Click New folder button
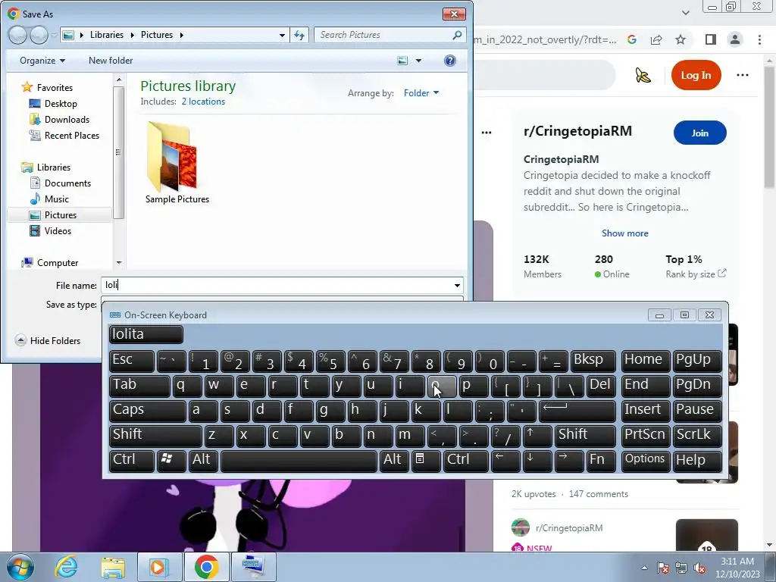This screenshot has width=776, height=582. tap(111, 61)
